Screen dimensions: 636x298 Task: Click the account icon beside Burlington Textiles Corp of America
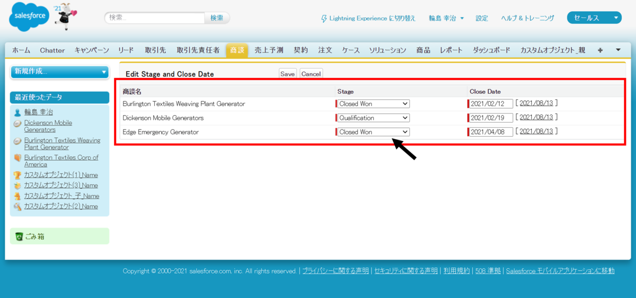[17, 158]
